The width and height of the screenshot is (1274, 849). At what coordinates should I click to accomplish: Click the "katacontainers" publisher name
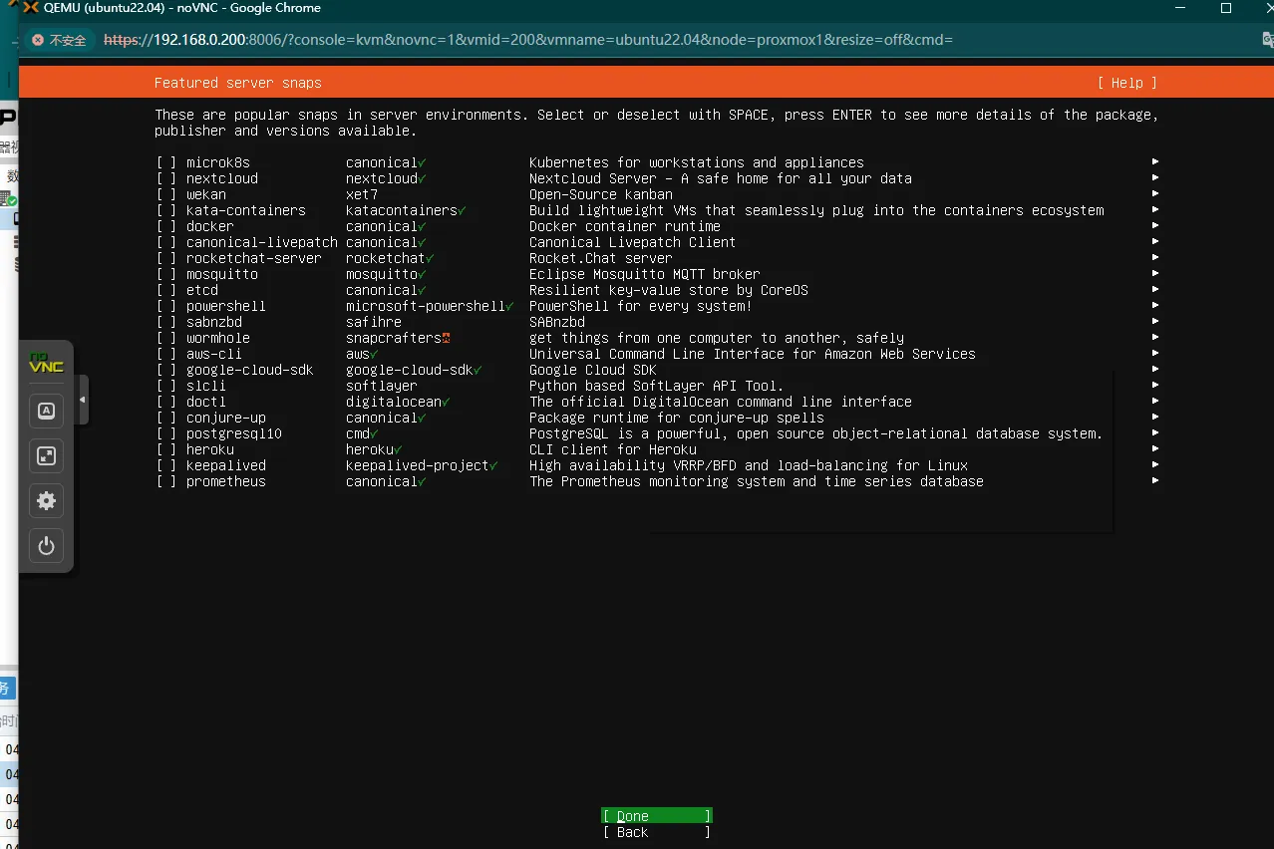click(x=402, y=210)
